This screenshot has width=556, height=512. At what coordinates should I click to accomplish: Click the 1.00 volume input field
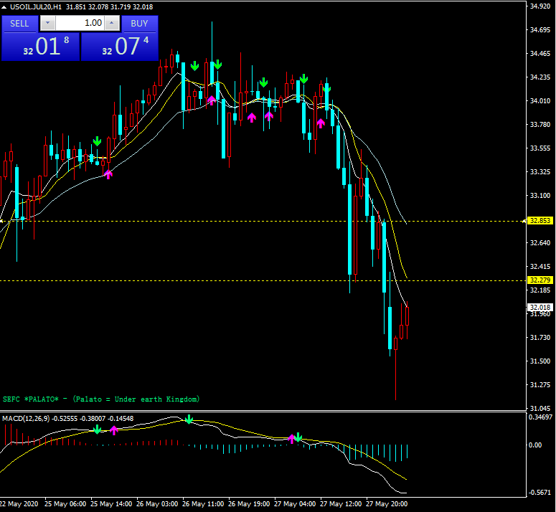tap(79, 23)
